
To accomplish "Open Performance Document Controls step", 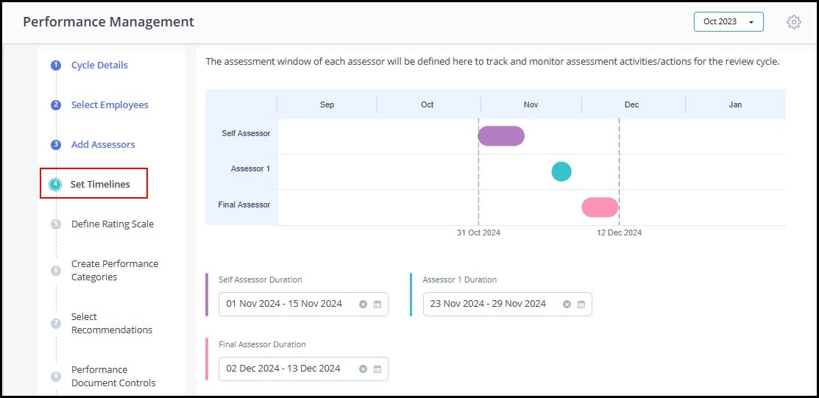I will [x=113, y=376].
